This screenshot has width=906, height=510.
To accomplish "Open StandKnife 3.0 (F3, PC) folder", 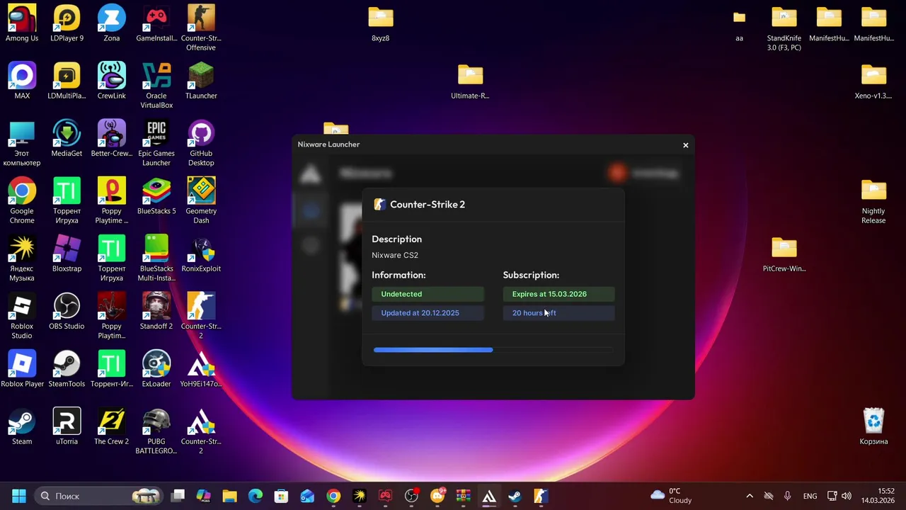I will click(784, 28).
